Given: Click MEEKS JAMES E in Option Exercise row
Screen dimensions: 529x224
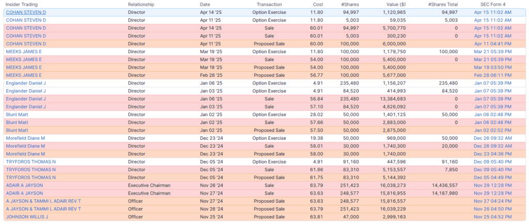Looking at the screenshot, I should 24,52.
